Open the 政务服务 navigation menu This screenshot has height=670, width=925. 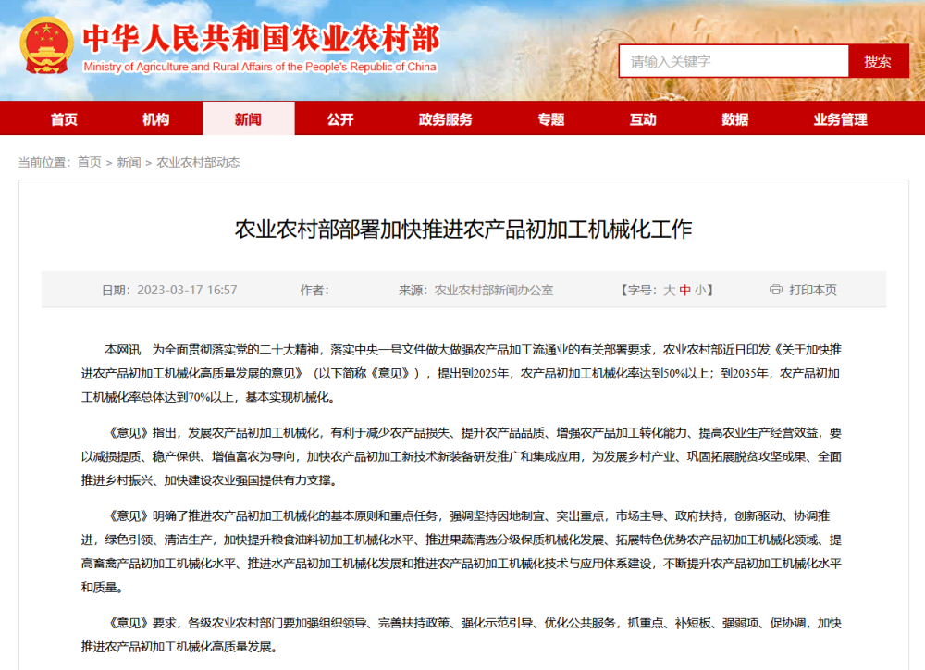click(443, 118)
